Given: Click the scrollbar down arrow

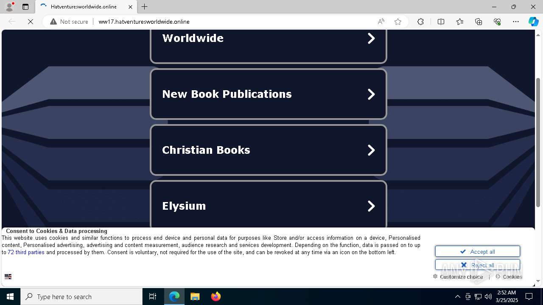Looking at the screenshot, I should [538, 281].
